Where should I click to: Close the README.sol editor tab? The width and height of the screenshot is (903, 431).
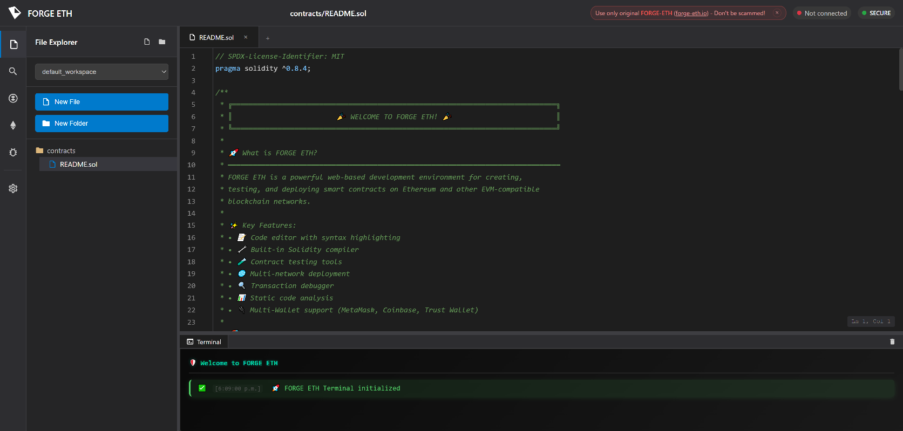click(x=246, y=37)
